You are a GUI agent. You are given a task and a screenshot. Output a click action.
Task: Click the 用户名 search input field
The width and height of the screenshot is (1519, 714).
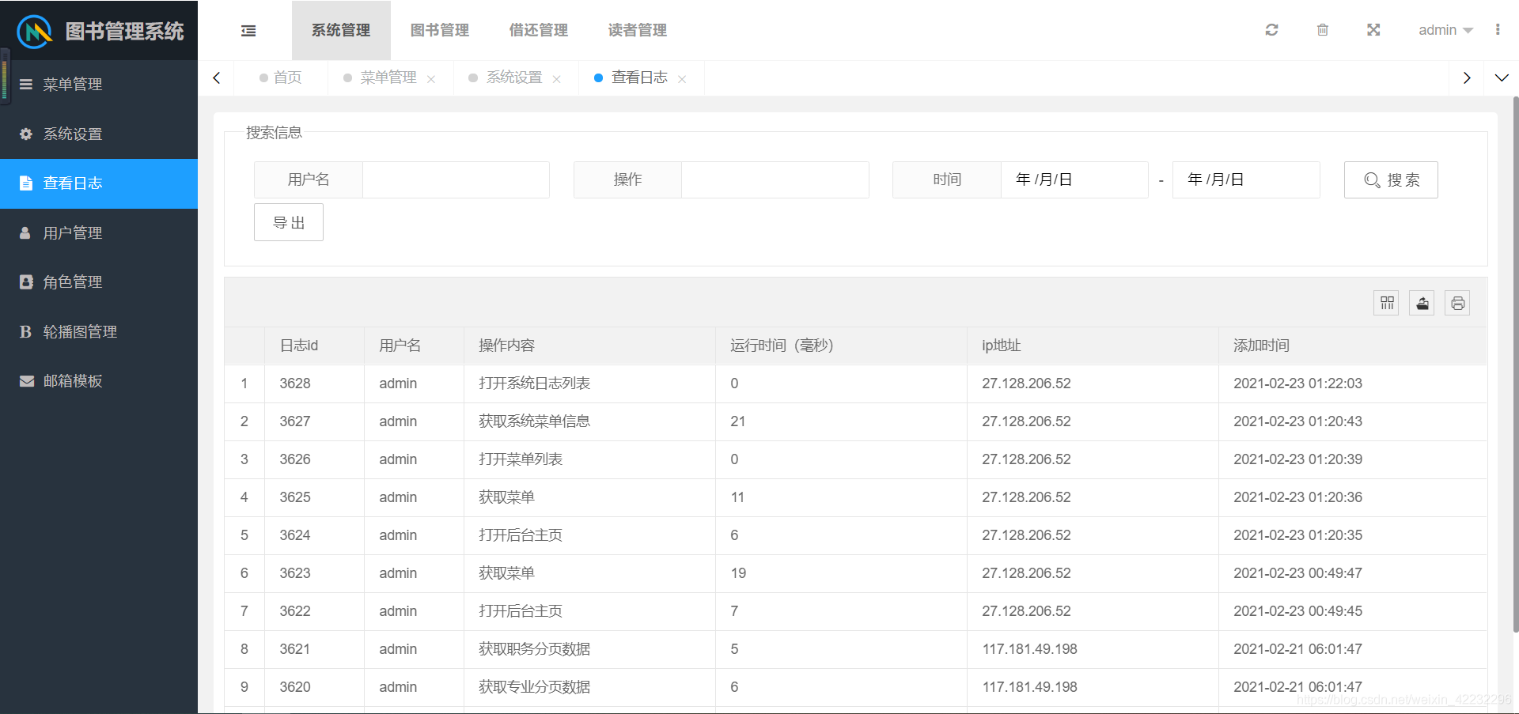pos(456,179)
